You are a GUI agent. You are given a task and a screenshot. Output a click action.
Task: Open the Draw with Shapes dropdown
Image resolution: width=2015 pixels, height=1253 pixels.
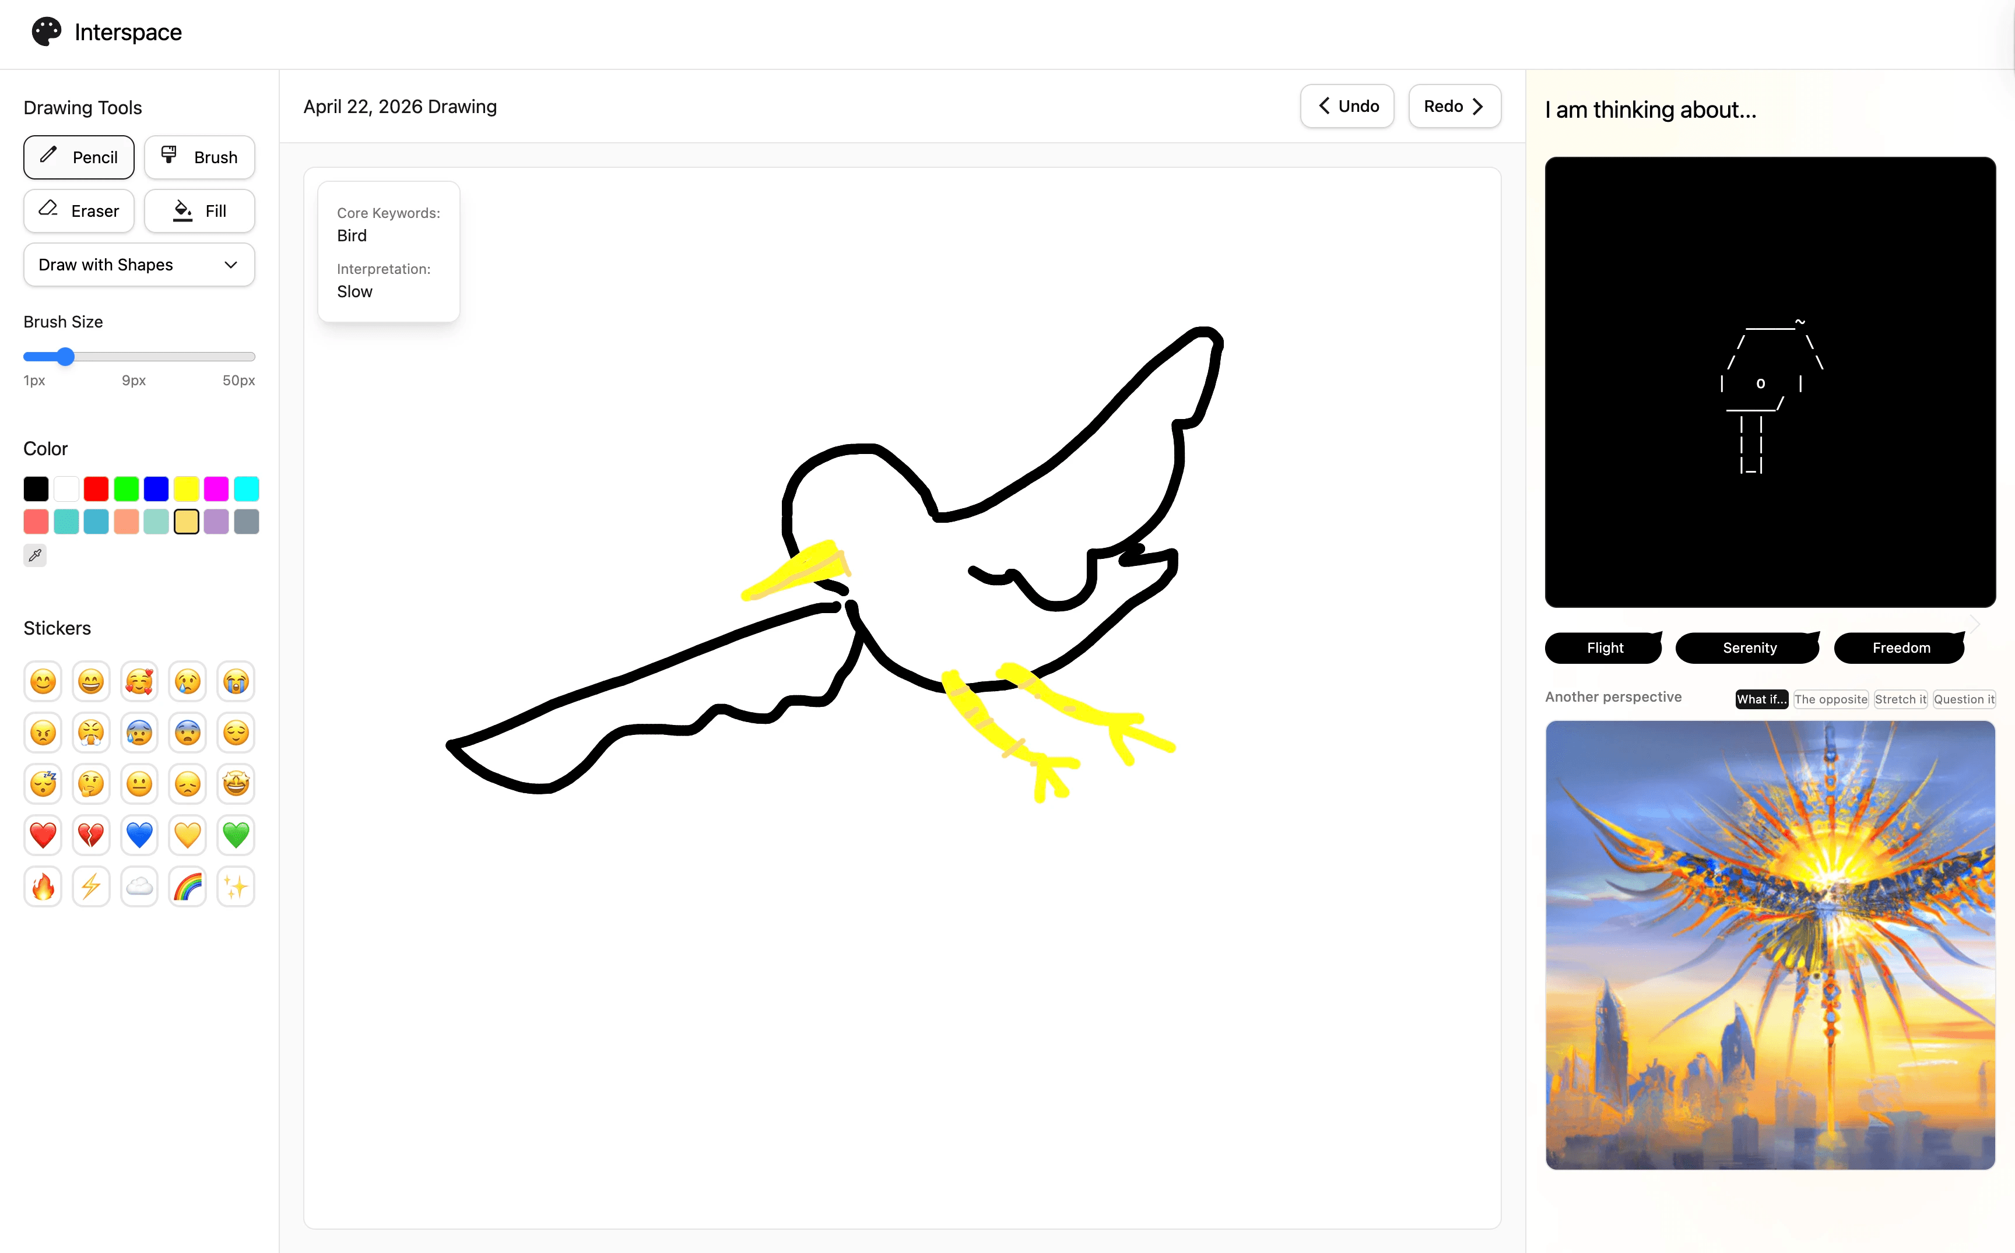[138, 265]
